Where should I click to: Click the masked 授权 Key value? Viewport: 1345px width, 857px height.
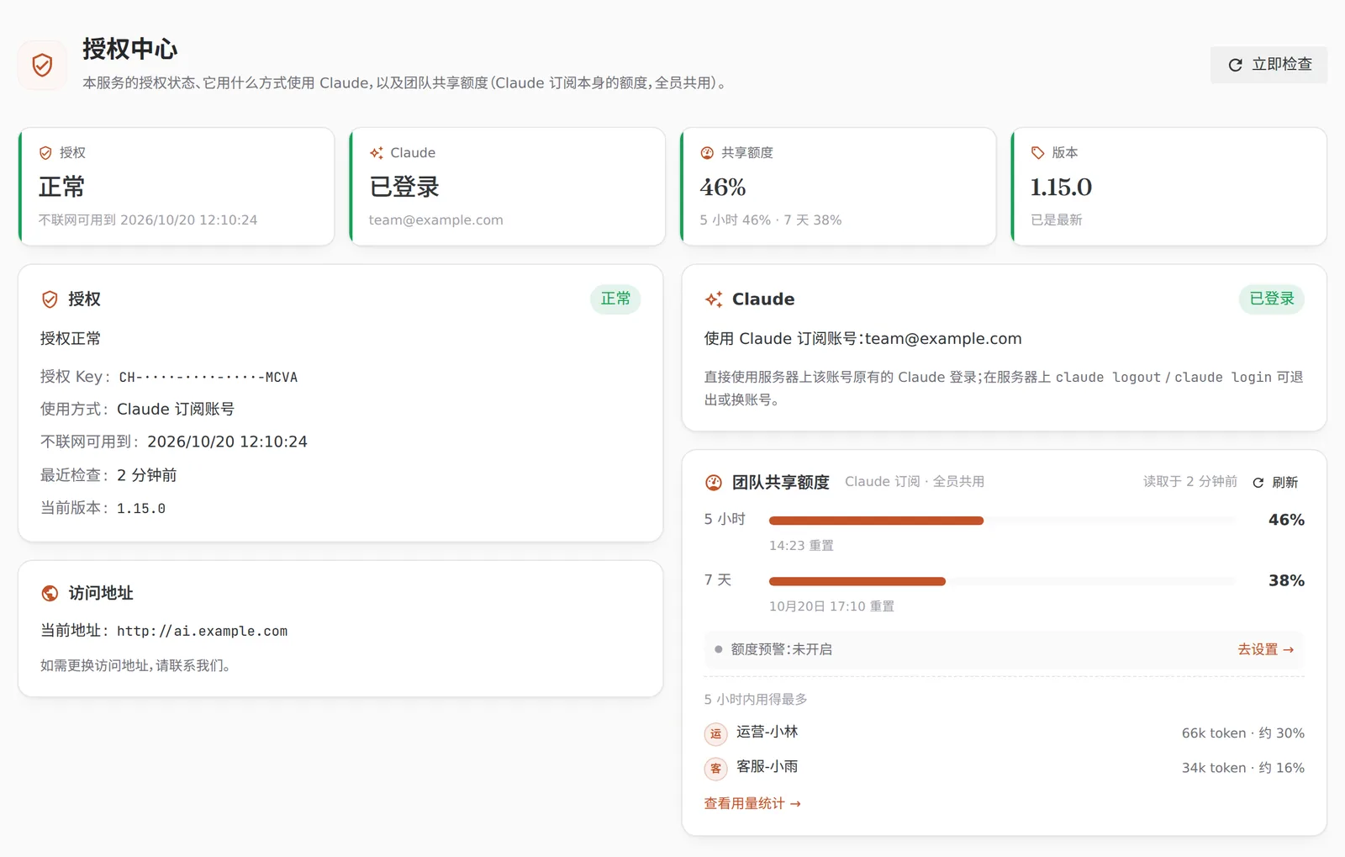coord(208,378)
